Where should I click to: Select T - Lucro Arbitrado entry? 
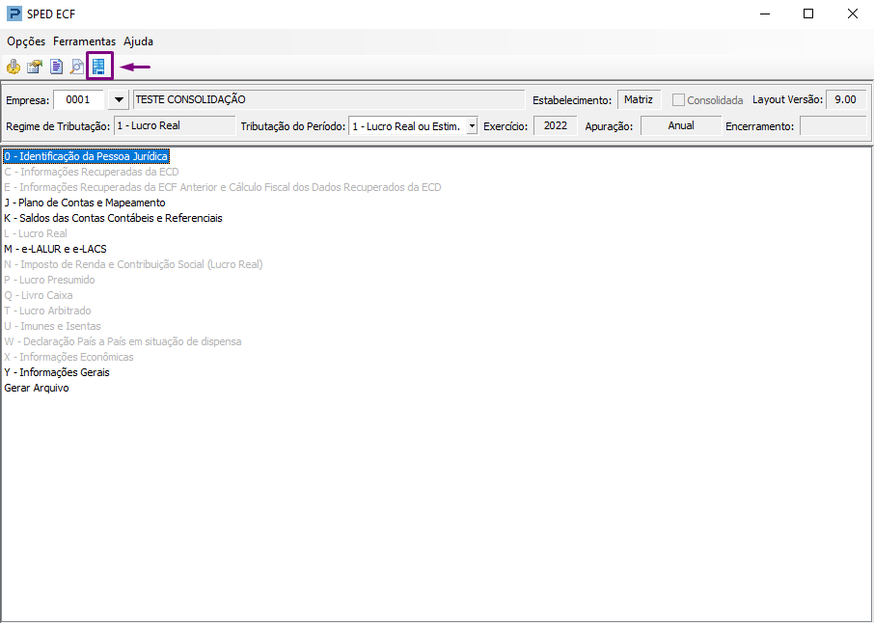pyautogui.click(x=47, y=311)
